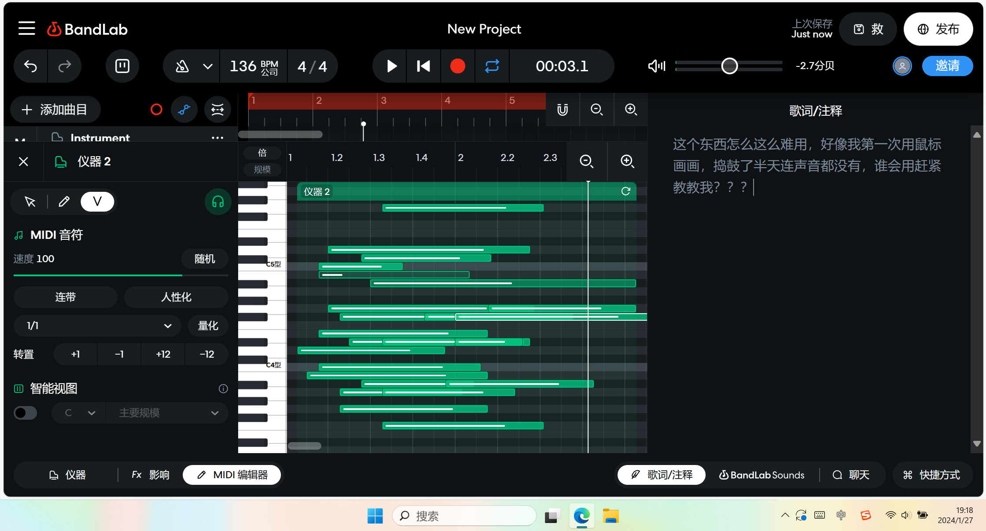
Task: Toggle the V velocity tool
Action: [97, 202]
